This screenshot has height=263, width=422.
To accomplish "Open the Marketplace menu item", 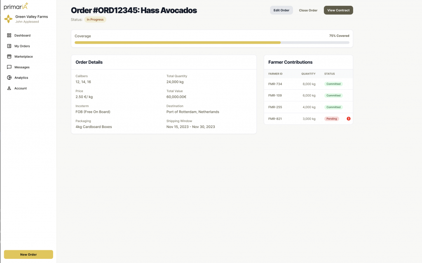I will point(23,56).
